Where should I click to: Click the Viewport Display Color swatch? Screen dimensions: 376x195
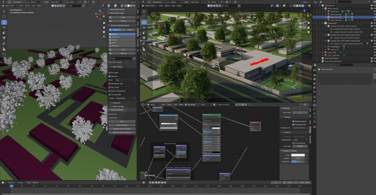coord(298,155)
